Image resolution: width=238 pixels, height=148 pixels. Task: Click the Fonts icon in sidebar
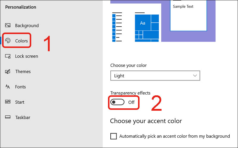pos(8,87)
